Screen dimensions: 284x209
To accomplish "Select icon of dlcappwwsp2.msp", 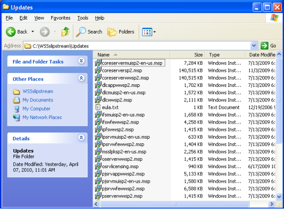I will click(x=98, y=85).
